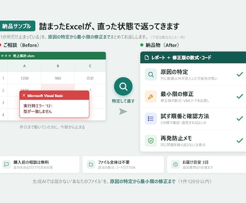Click the 売上集計.xlsm window title

24,56
